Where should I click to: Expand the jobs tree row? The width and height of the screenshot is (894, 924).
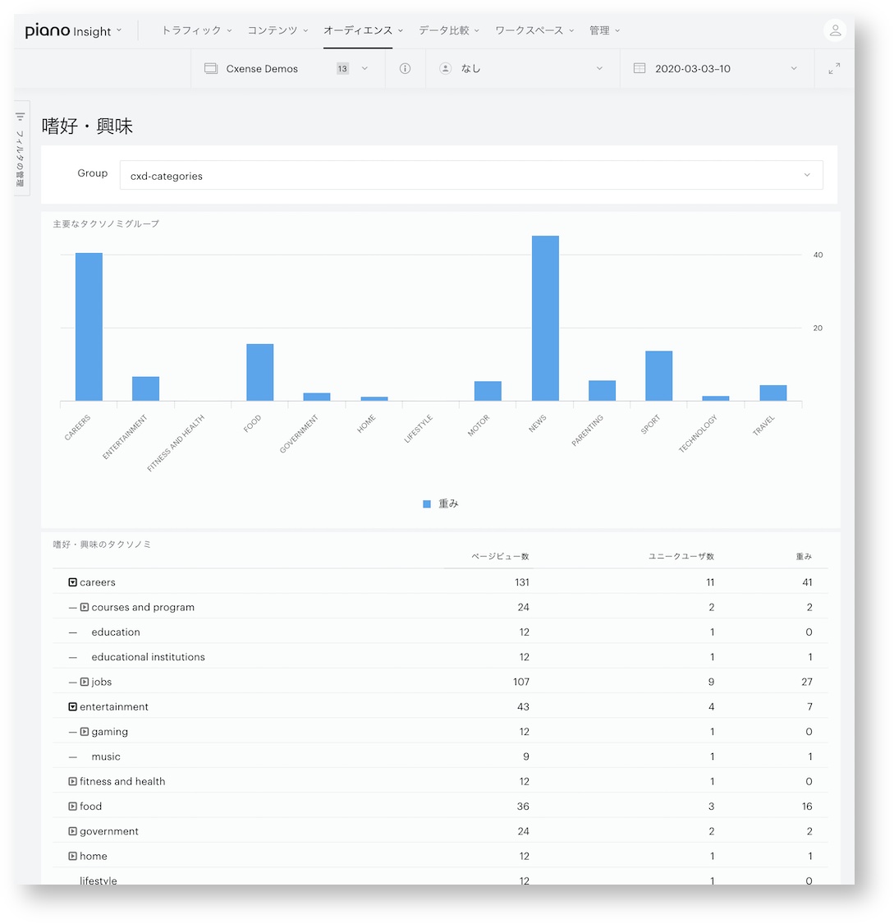pyautogui.click(x=85, y=682)
